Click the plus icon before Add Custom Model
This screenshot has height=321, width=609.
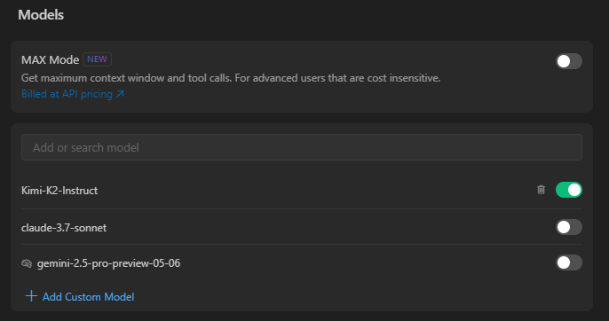pyautogui.click(x=31, y=296)
